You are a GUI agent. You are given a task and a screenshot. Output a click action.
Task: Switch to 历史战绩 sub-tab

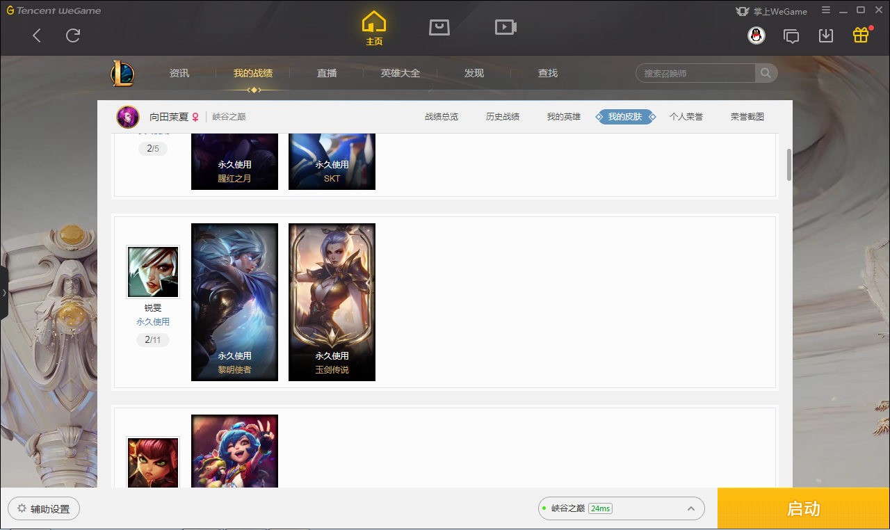pos(503,117)
